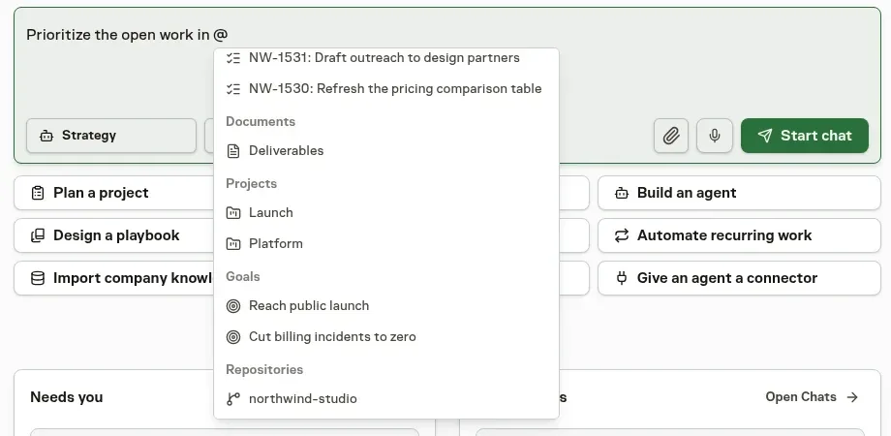Click the Automate recurring work suggestion
891x436 pixels.
click(739, 235)
